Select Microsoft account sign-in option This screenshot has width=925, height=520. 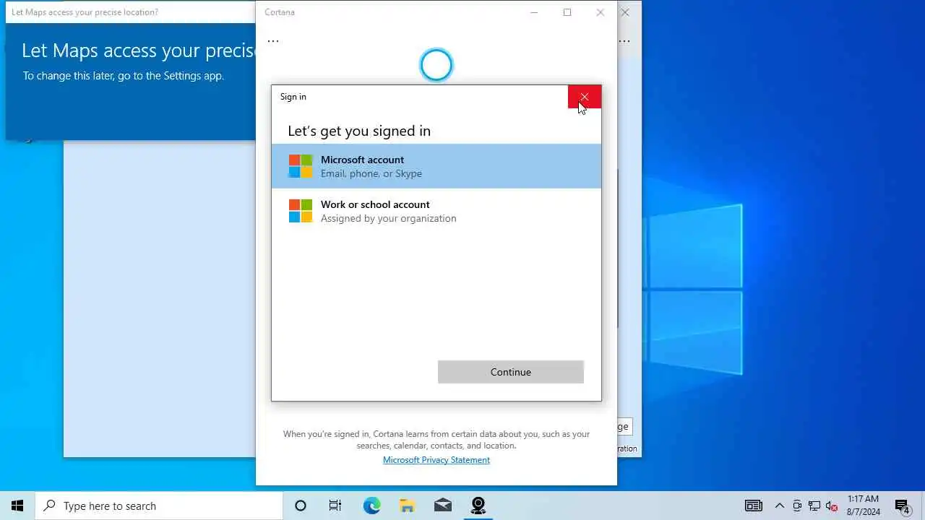(x=436, y=166)
